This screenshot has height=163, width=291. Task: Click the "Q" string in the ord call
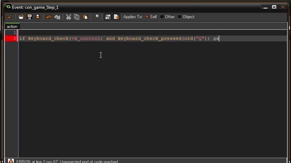tap(200, 38)
